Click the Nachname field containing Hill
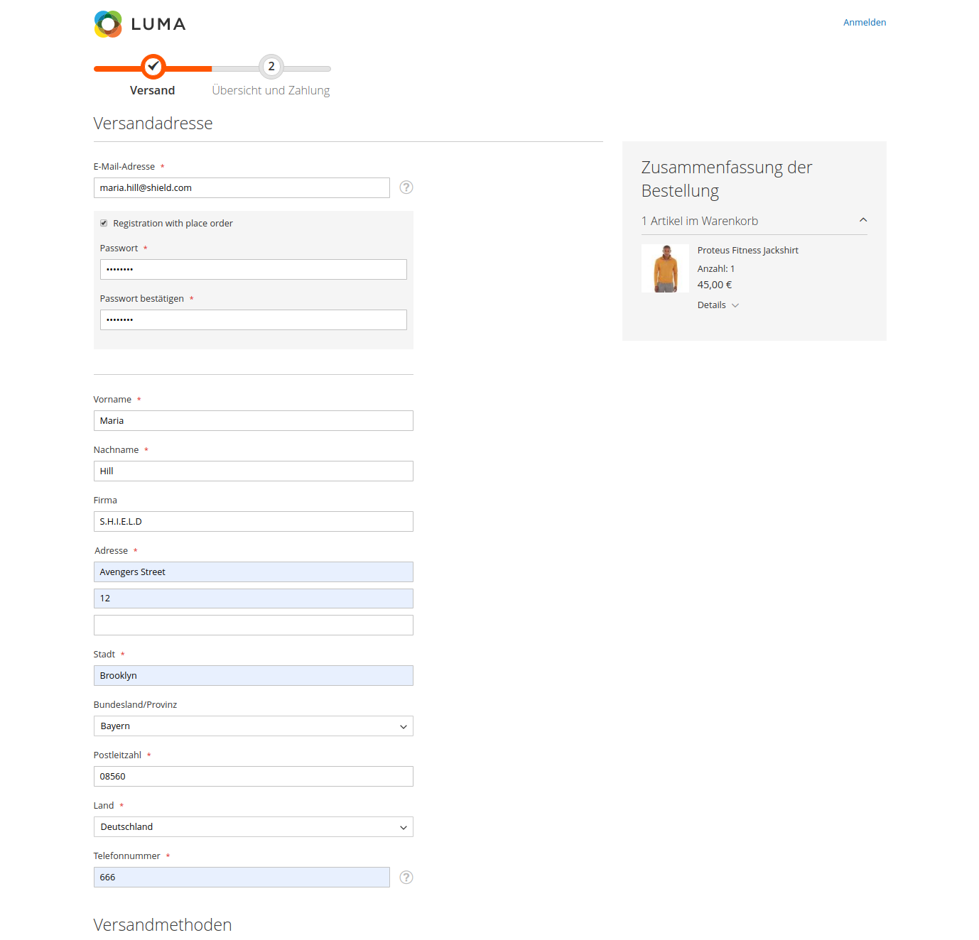This screenshot has height=940, width=979. pos(254,471)
